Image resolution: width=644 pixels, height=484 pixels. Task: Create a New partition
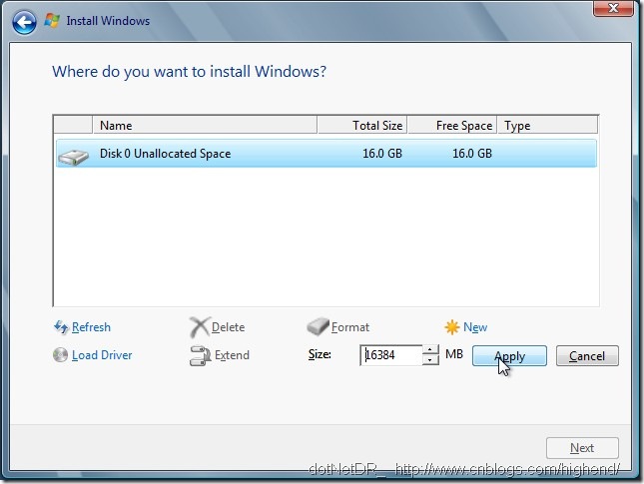coord(475,327)
